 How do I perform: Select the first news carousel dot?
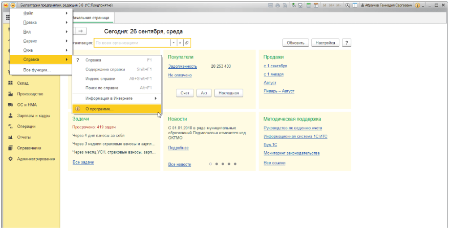210,164
